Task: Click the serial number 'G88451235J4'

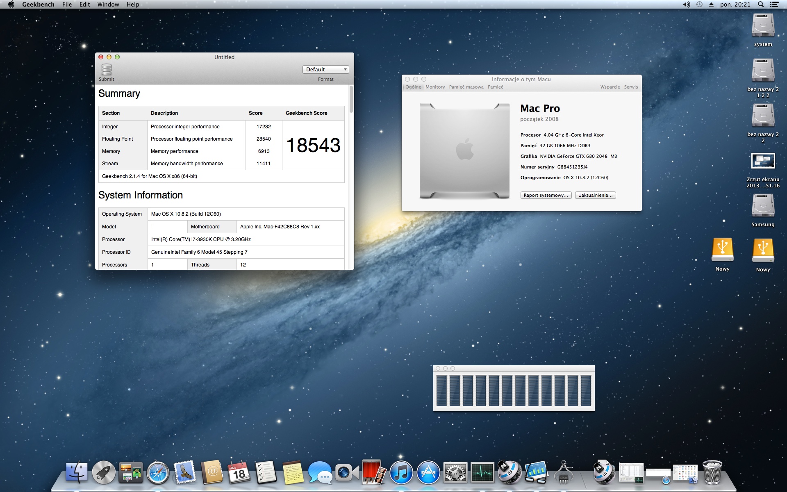Action: (x=572, y=167)
